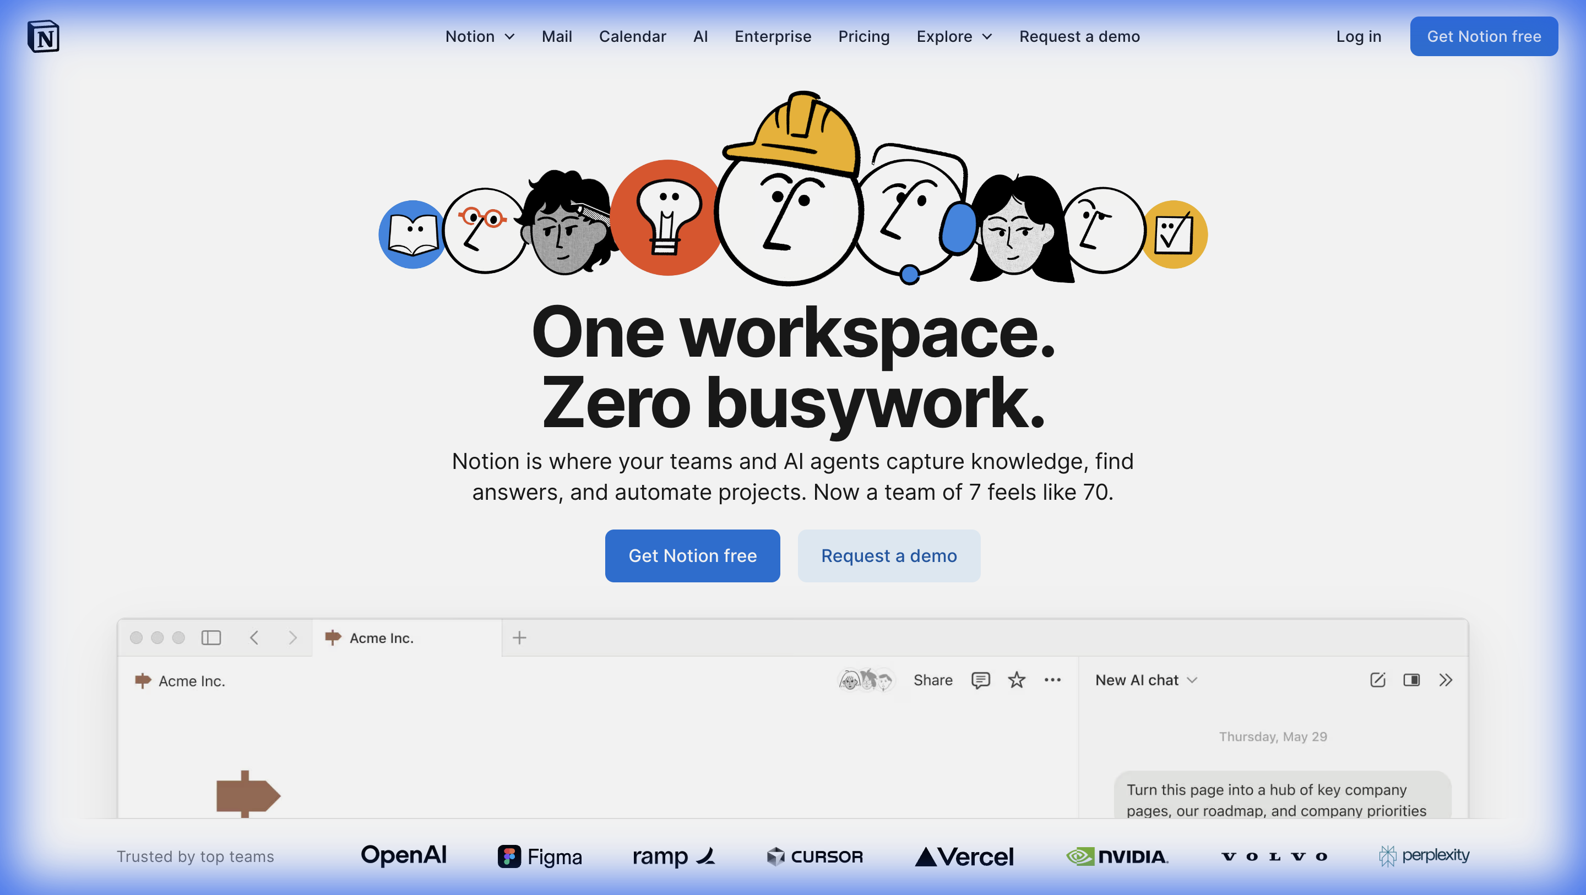This screenshot has height=895, width=1586.
Task: Click the Log in link
Action: pyautogui.click(x=1358, y=36)
